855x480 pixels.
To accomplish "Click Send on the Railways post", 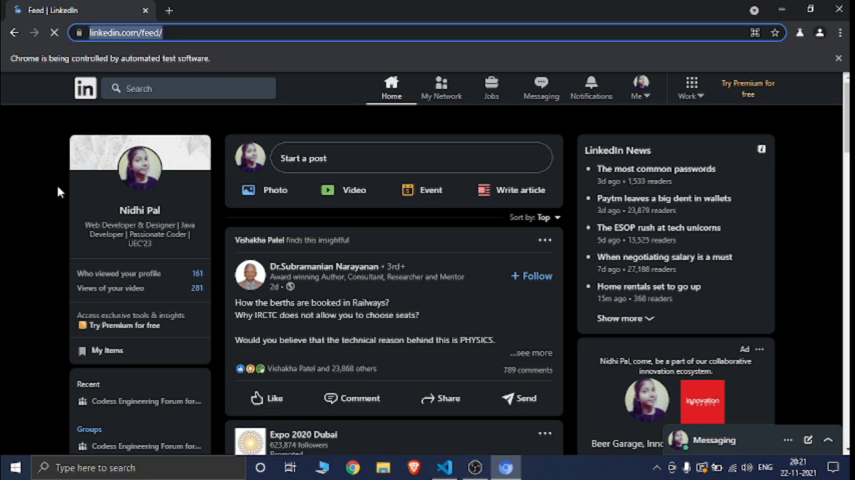I will (x=519, y=398).
